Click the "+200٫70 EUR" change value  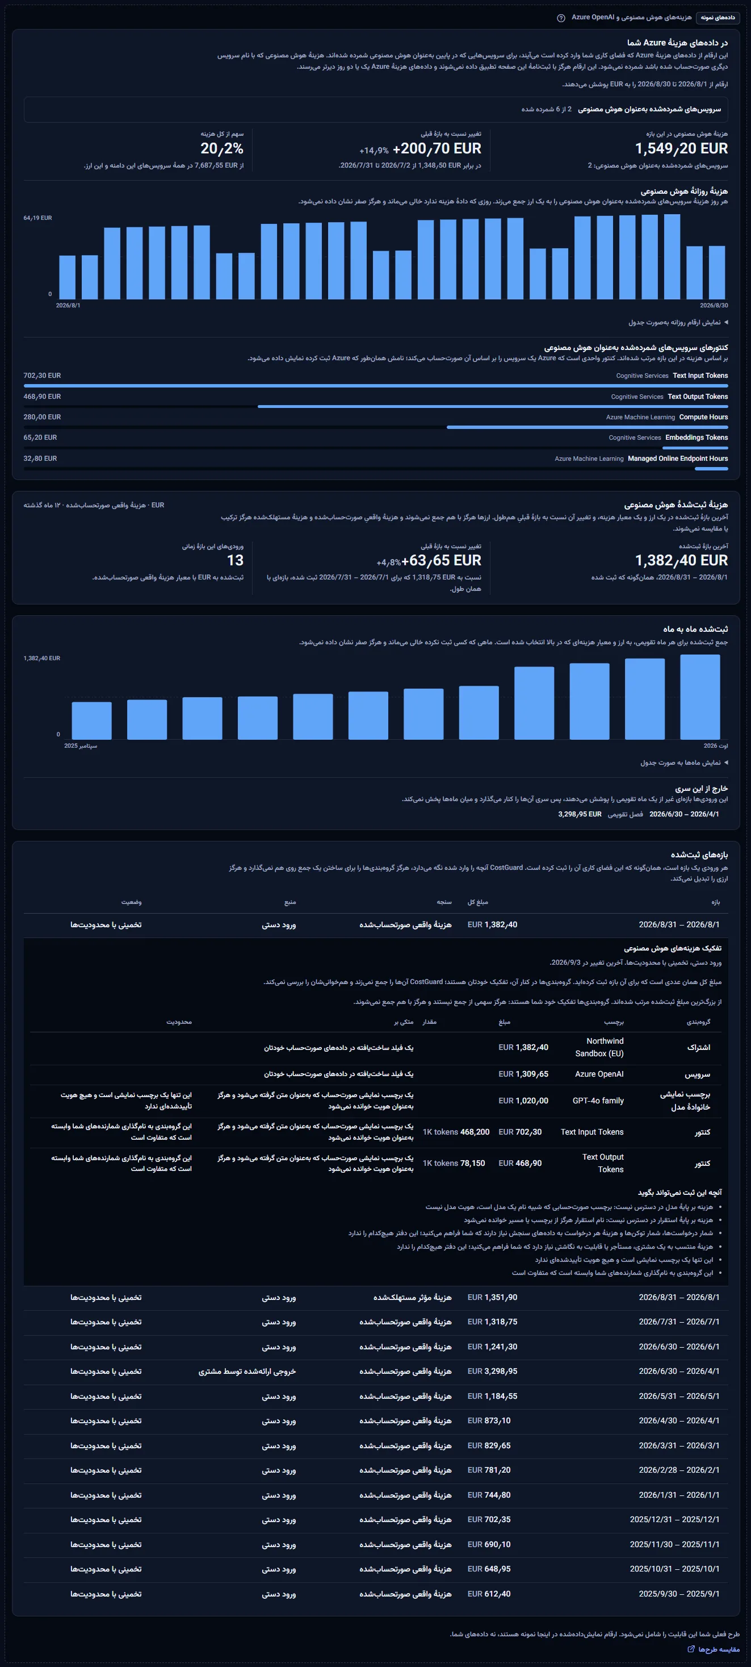click(437, 149)
